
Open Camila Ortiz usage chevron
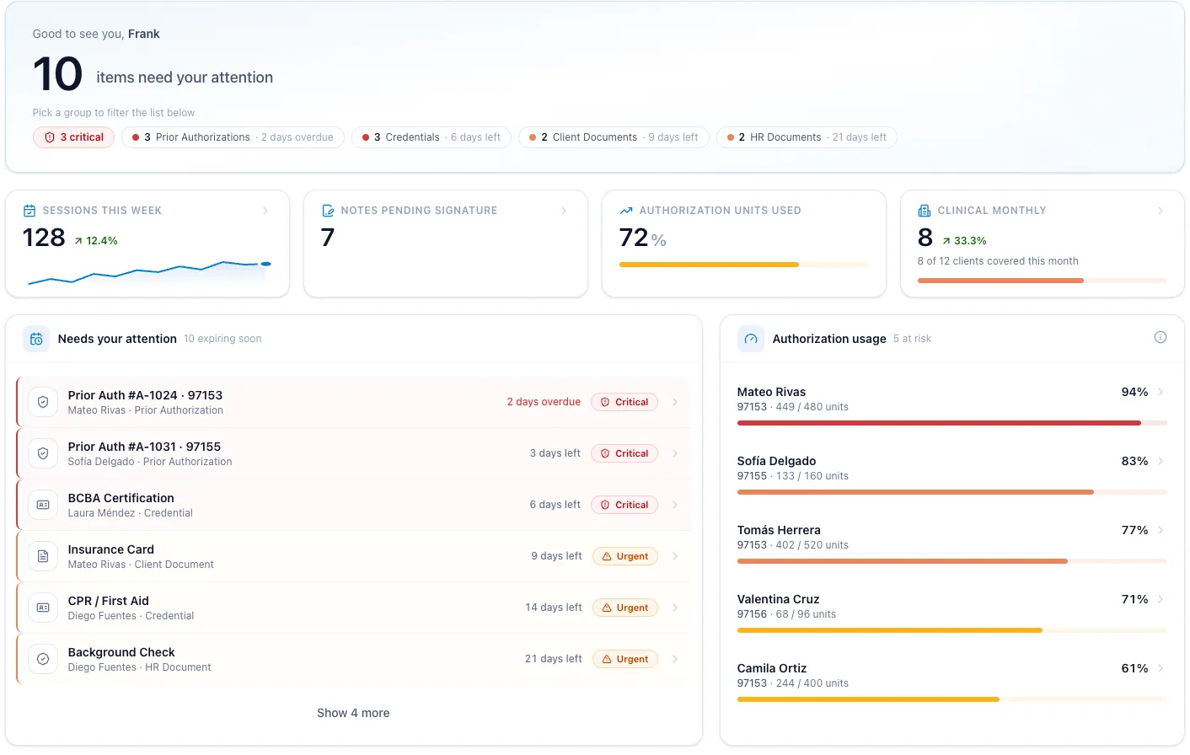(1161, 668)
